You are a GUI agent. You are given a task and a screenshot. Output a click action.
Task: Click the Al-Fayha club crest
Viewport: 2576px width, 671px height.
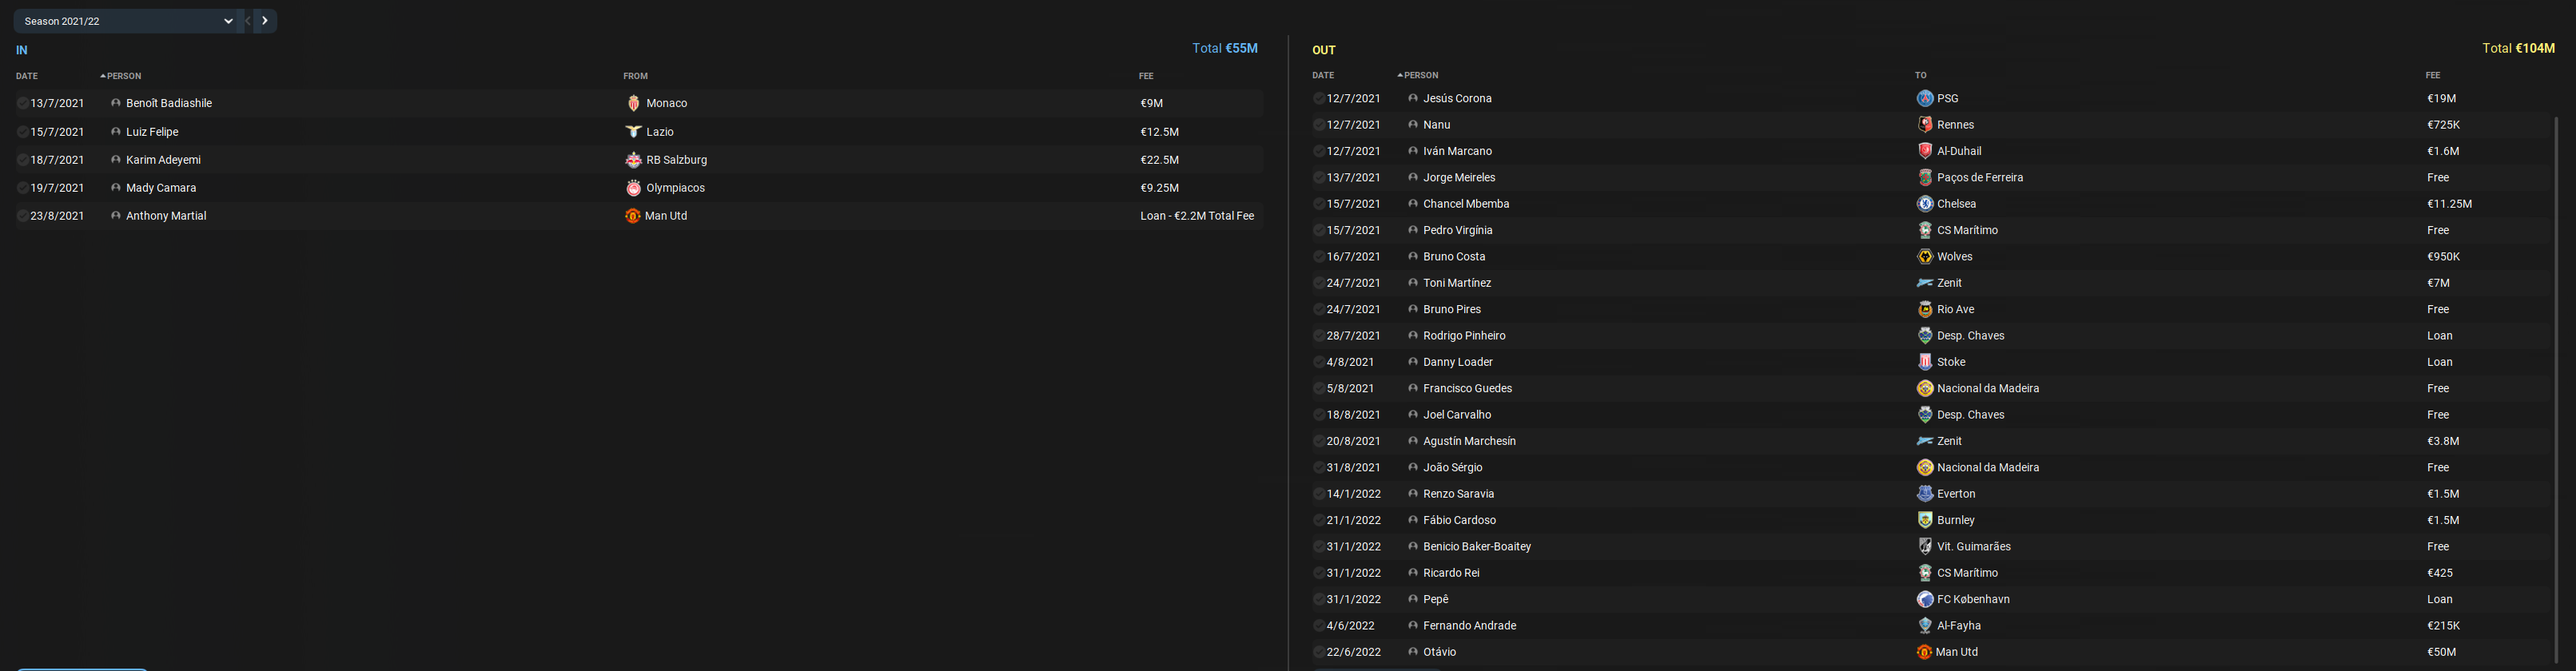tap(1925, 626)
